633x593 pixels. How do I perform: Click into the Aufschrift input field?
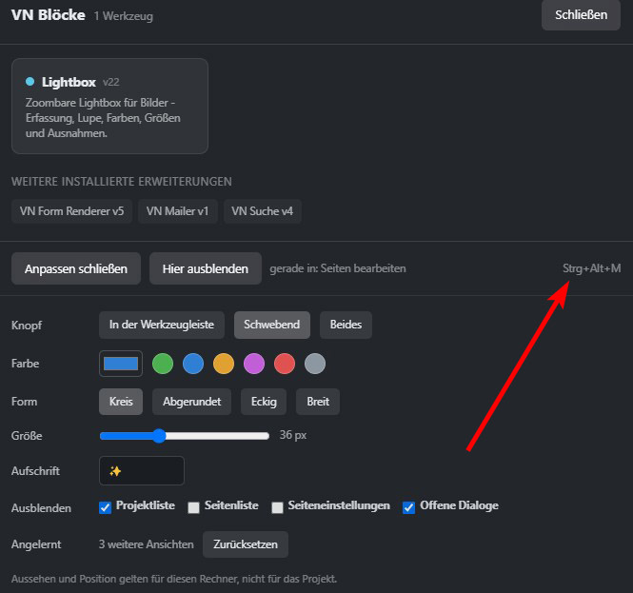tap(142, 470)
